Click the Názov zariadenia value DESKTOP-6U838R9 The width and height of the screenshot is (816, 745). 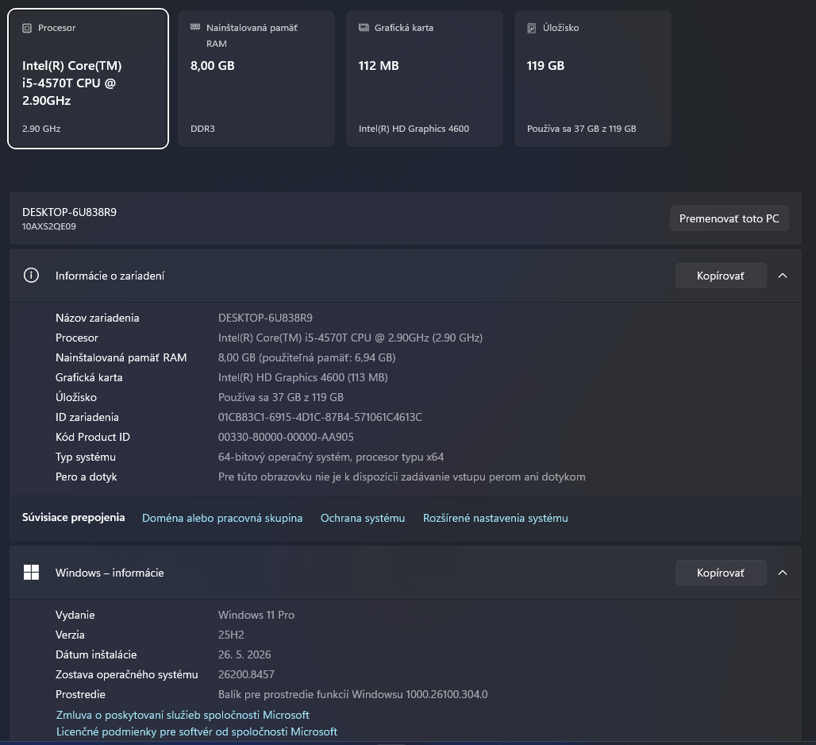(265, 318)
